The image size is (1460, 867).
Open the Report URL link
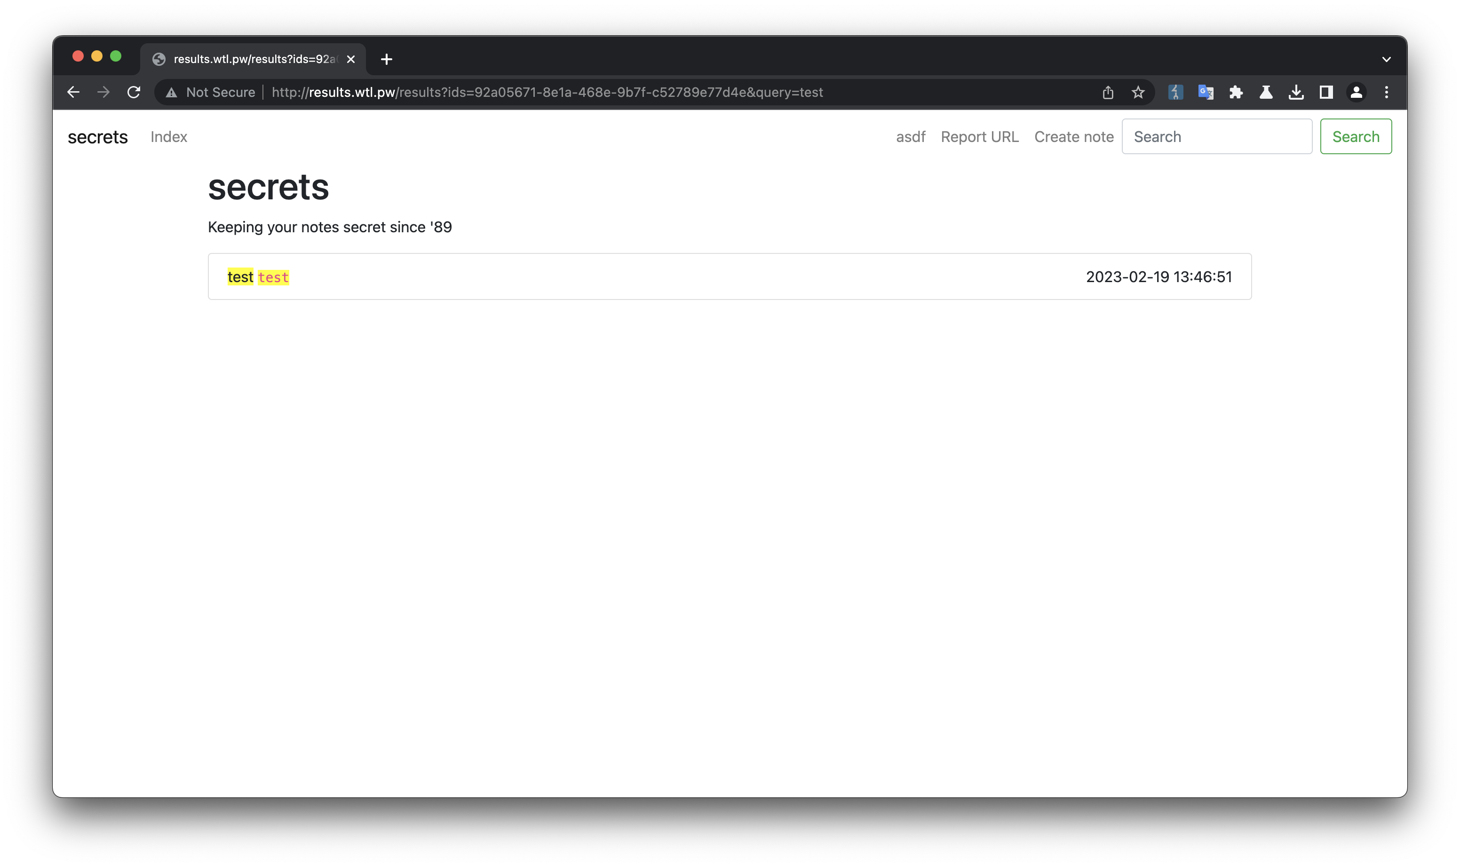pos(980,137)
